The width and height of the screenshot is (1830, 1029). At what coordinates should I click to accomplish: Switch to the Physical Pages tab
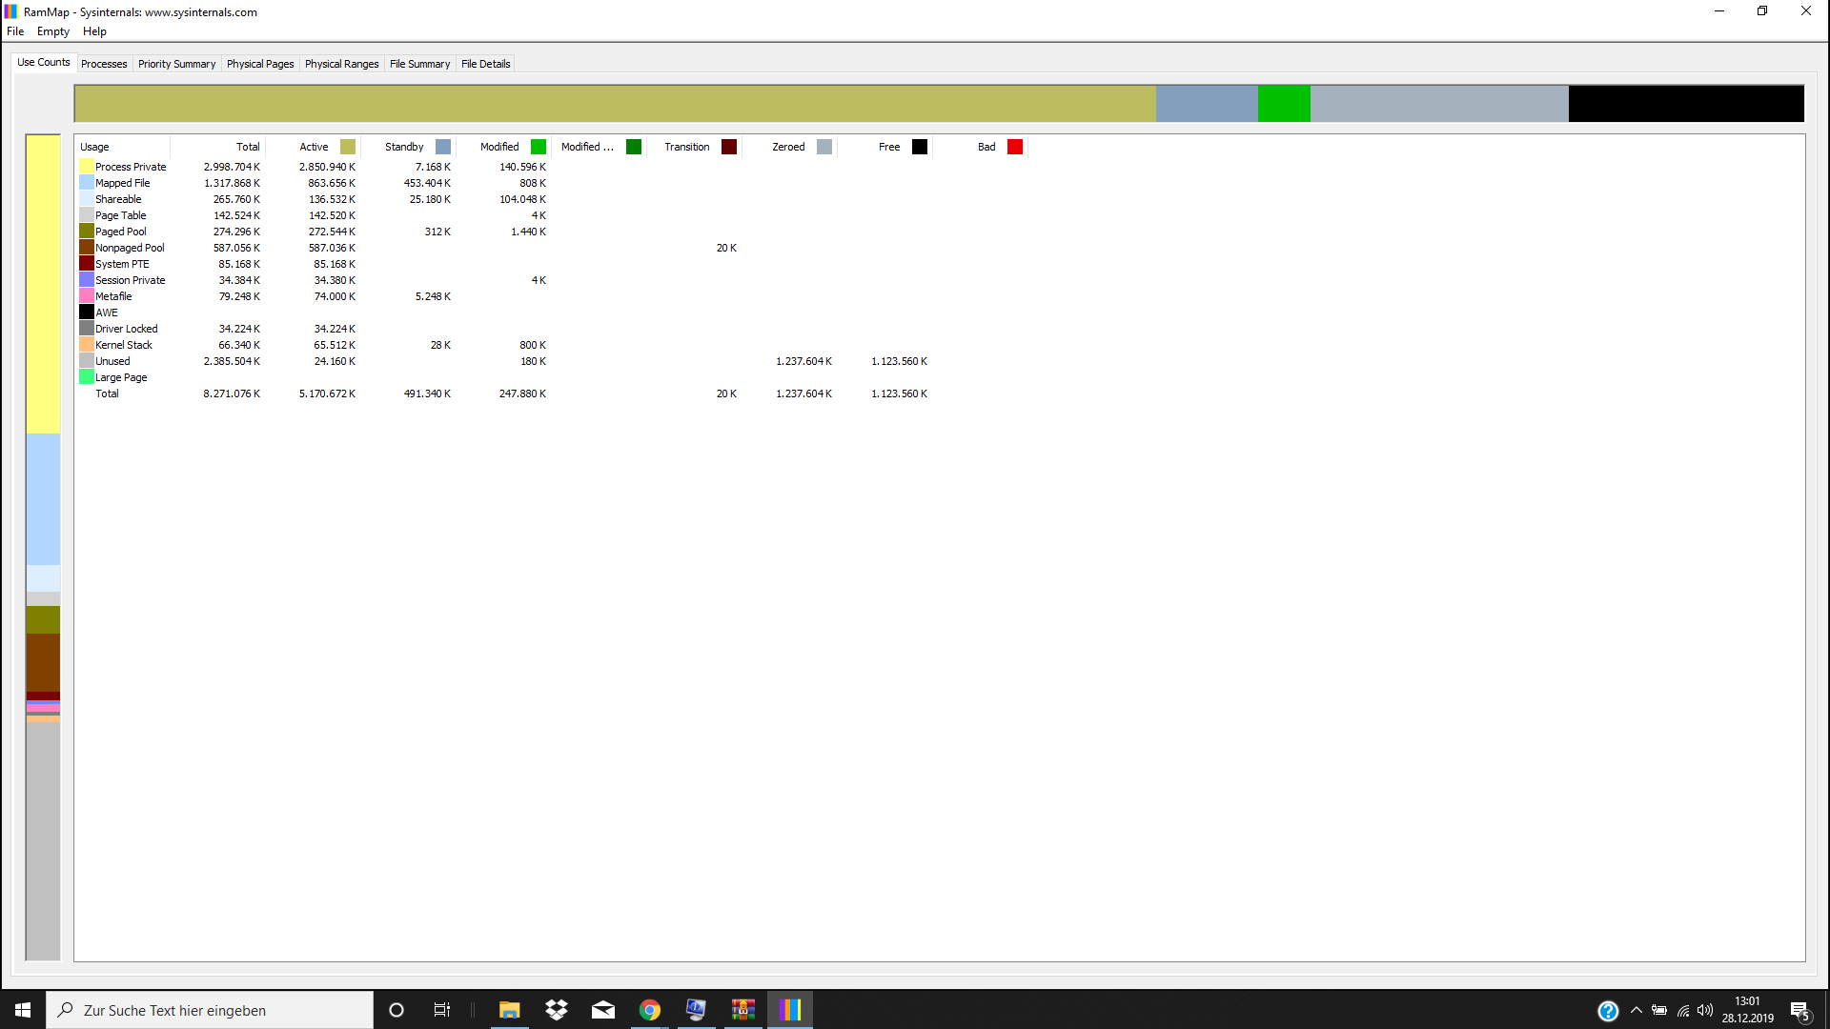(x=260, y=64)
